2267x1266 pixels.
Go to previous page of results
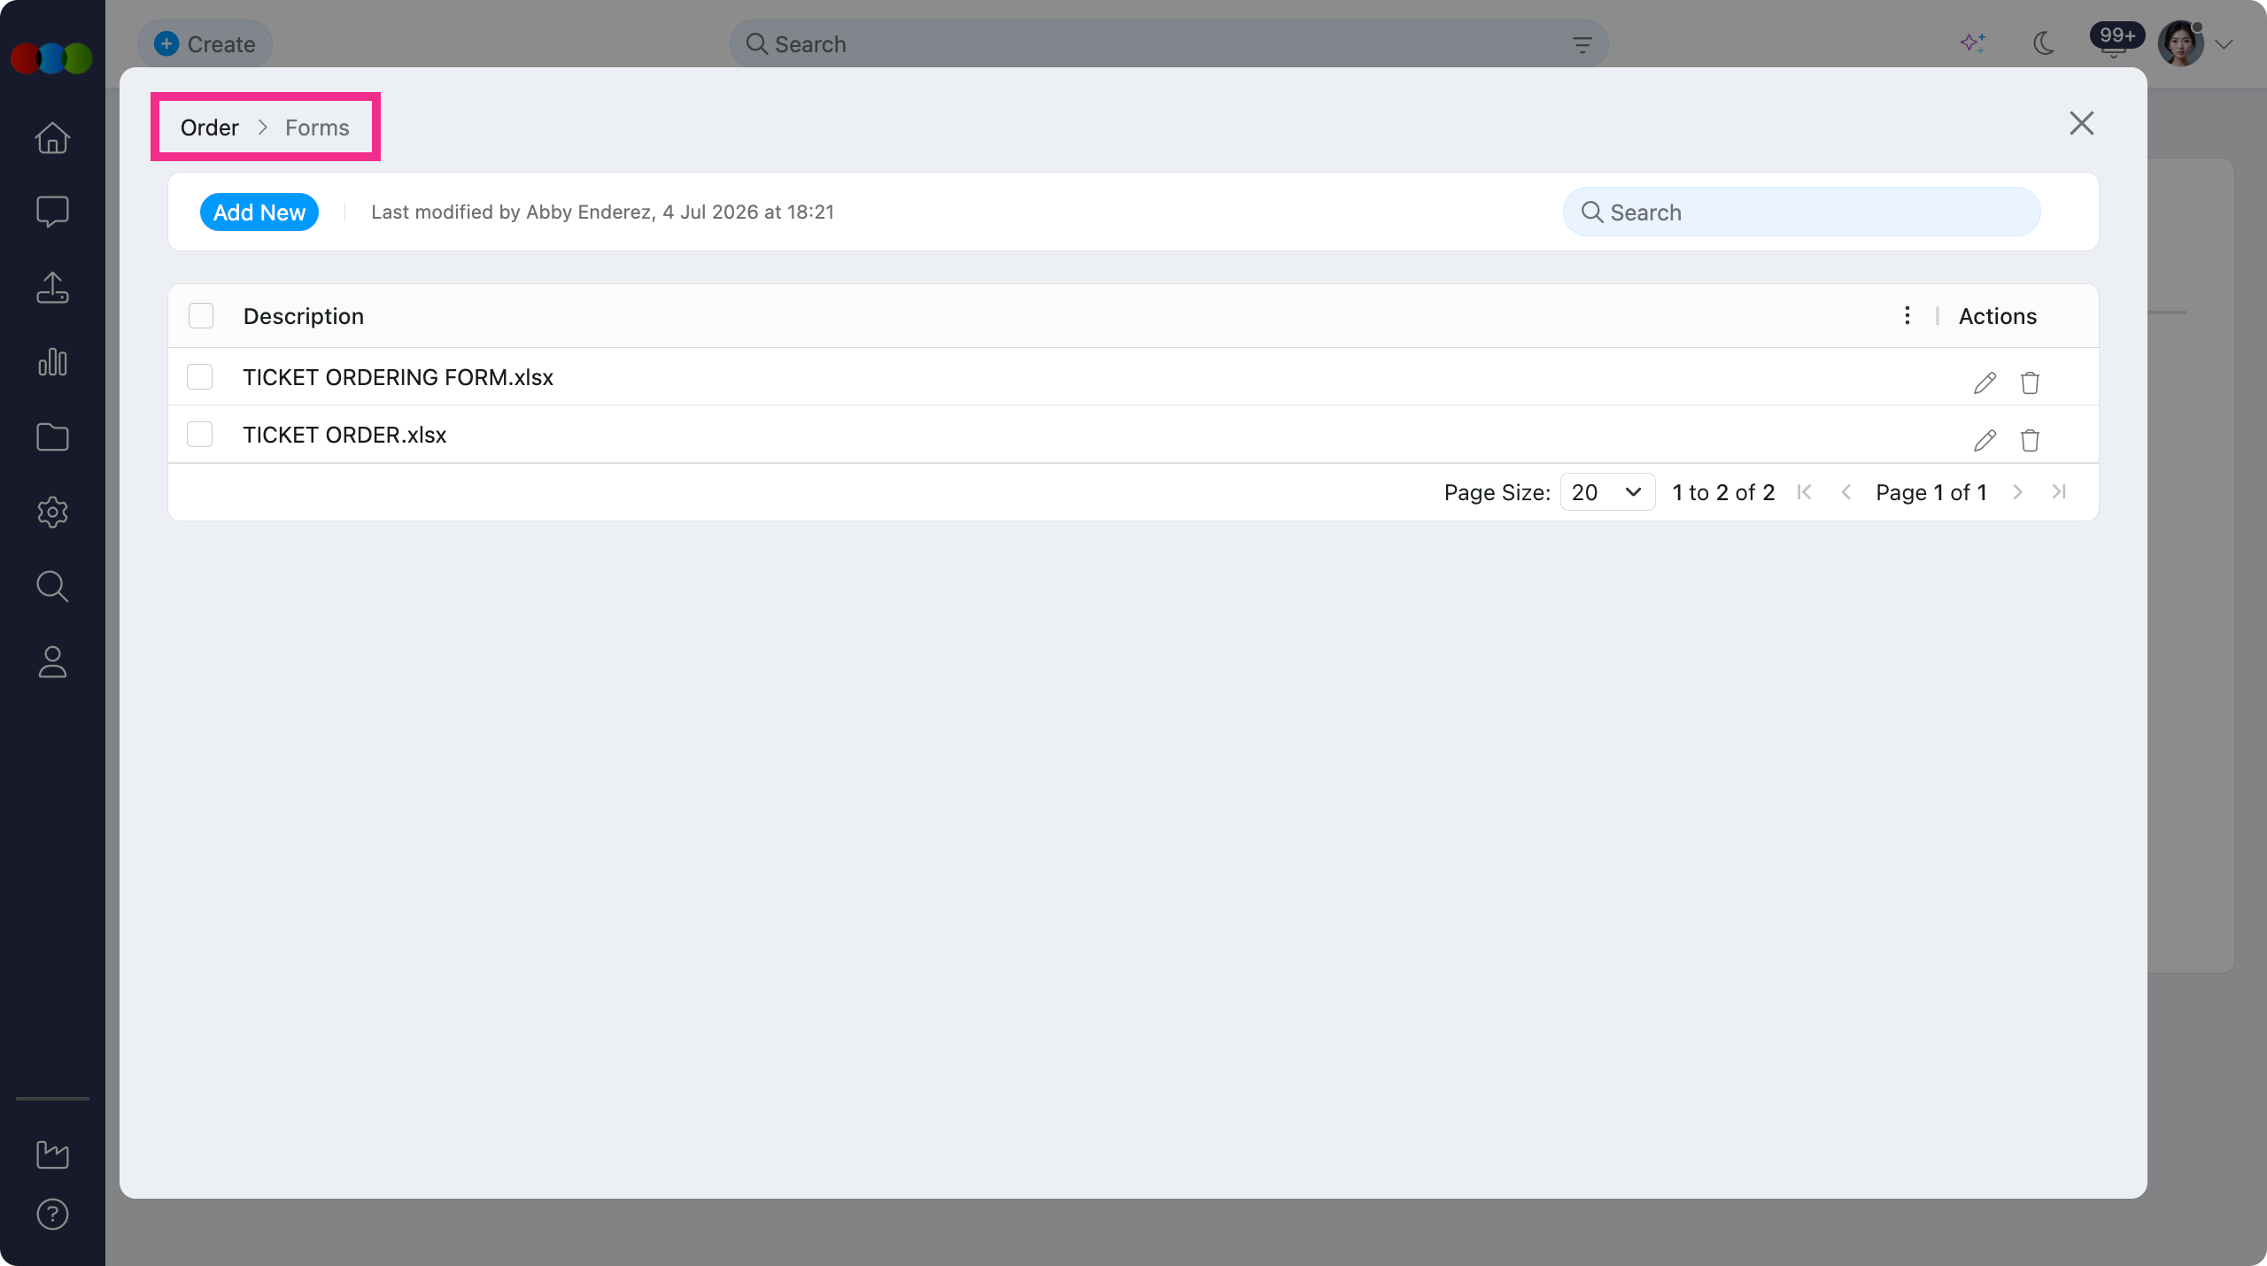1845,492
